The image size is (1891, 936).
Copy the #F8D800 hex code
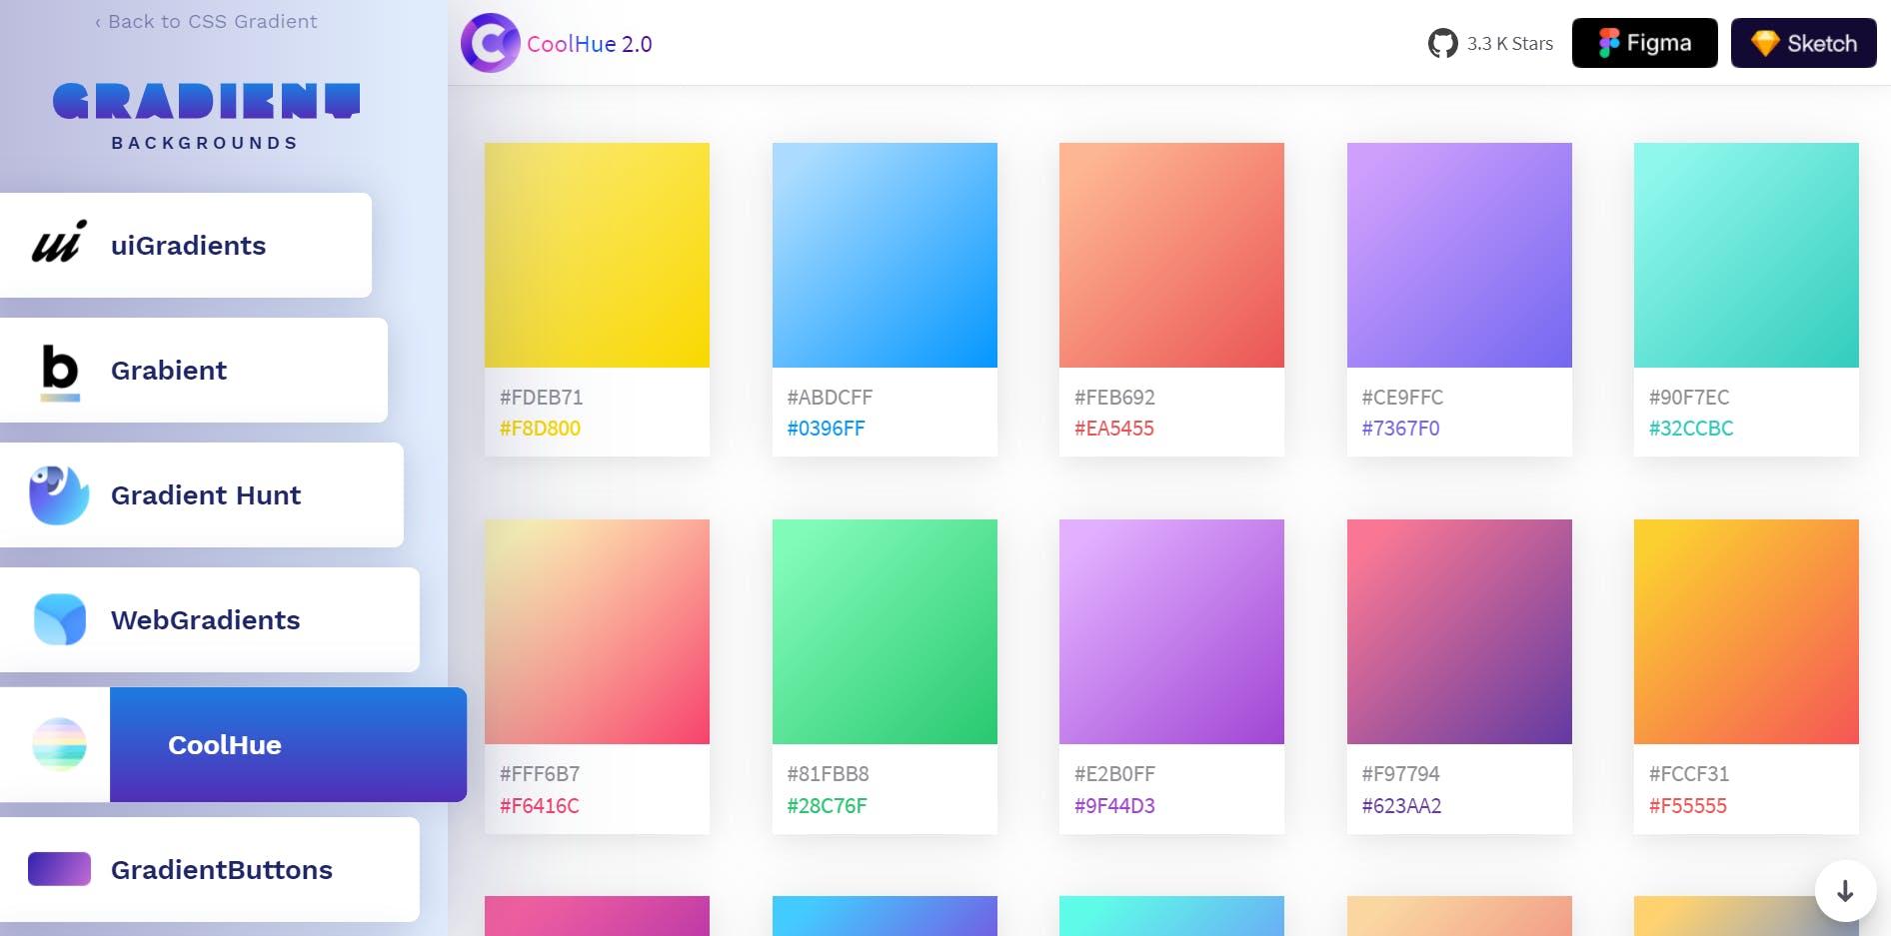[x=540, y=429]
